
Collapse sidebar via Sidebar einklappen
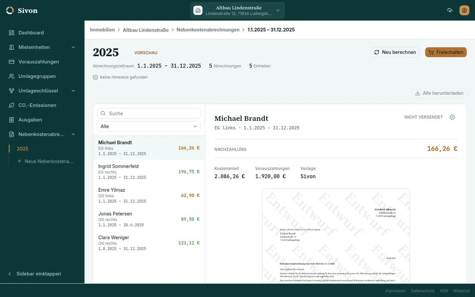[35, 274]
